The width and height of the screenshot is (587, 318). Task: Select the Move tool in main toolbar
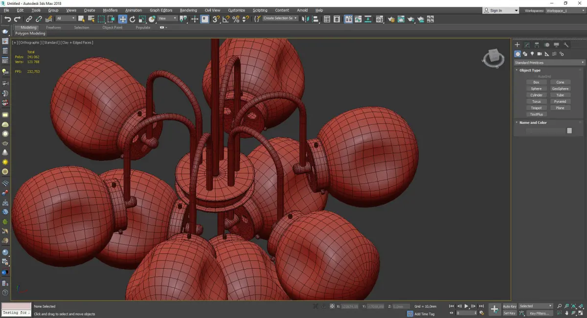point(122,19)
